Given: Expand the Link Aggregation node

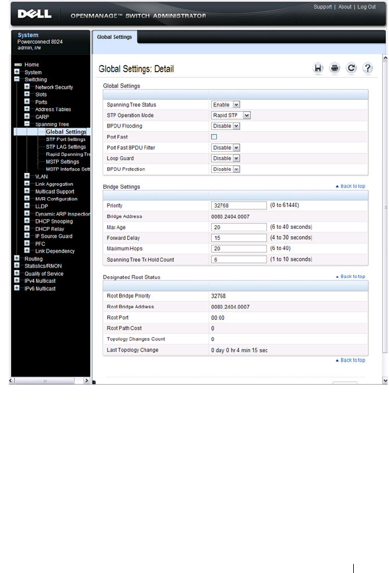Looking at the screenshot, I should point(27,183).
